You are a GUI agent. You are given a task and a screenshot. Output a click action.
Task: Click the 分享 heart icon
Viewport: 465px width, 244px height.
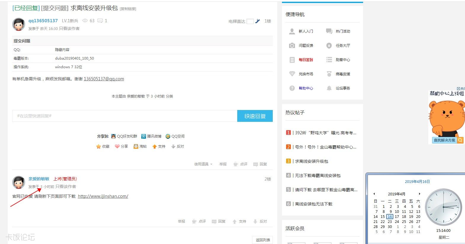tap(117, 146)
